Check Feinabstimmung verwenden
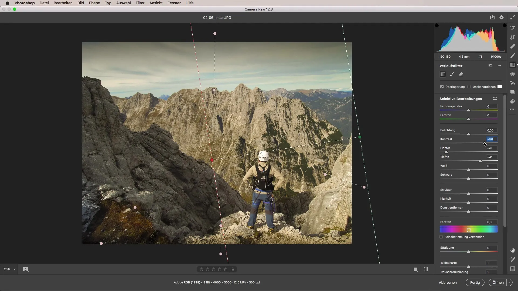This screenshot has height=291, width=518. coord(441,237)
